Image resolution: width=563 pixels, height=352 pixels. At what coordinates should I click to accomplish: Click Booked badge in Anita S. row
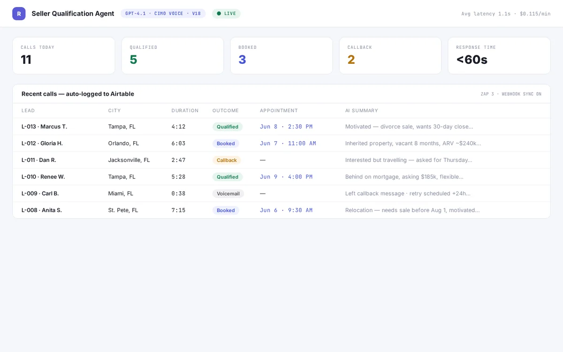(226, 210)
